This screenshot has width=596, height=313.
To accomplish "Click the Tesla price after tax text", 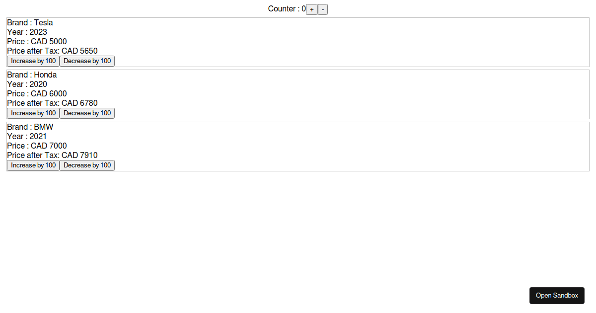I will tap(52, 51).
